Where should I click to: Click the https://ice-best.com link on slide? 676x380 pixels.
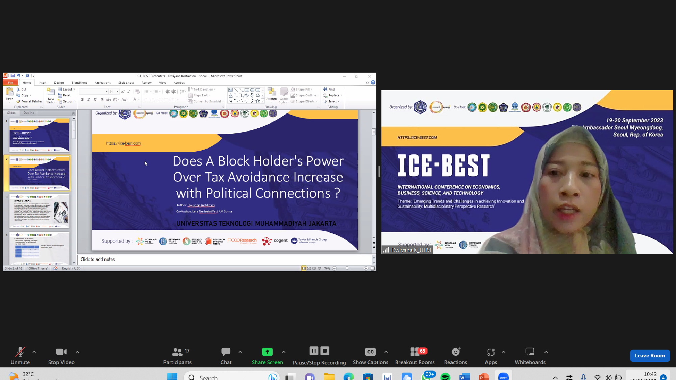[123, 143]
